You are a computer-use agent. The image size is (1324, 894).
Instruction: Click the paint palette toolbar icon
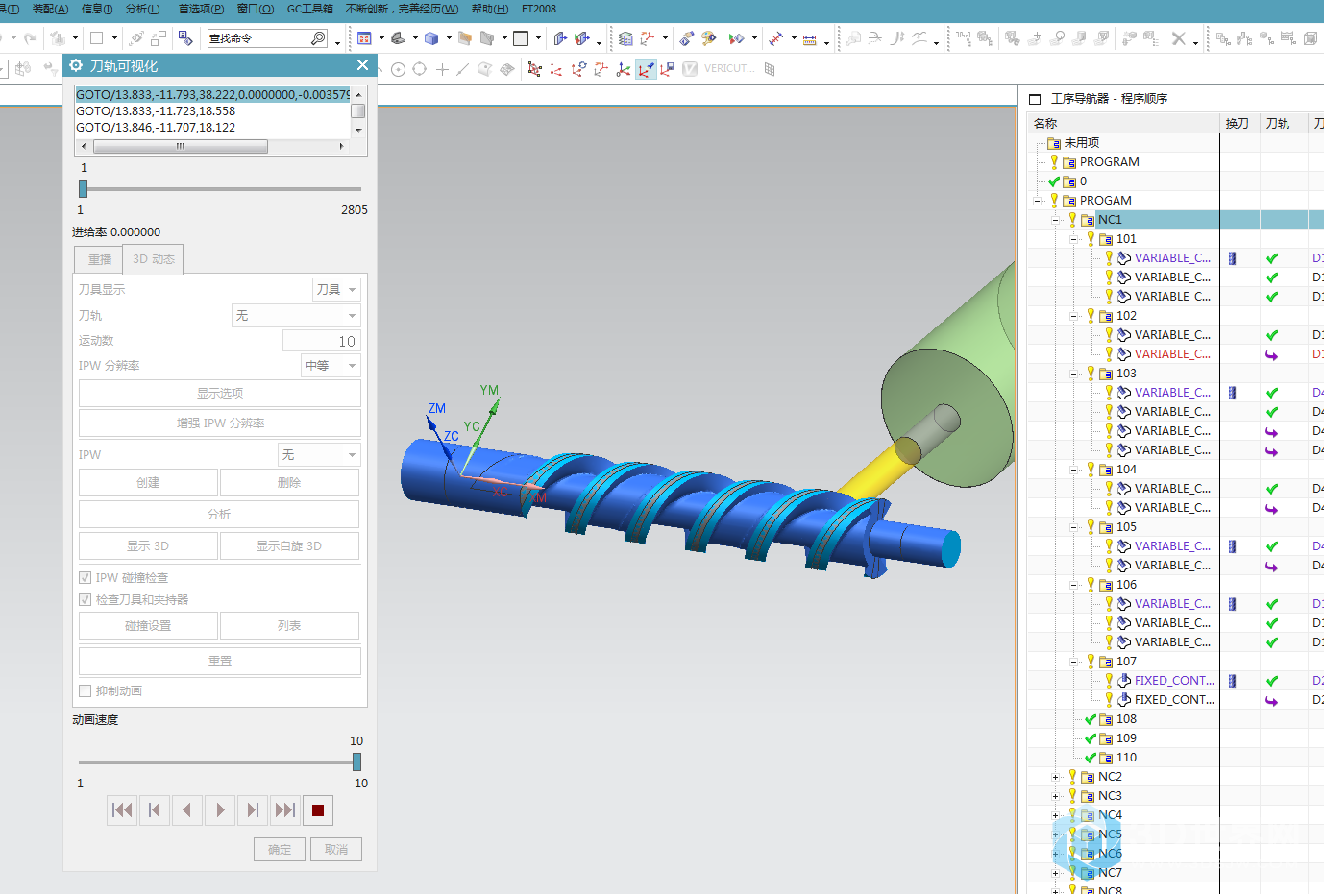708,38
